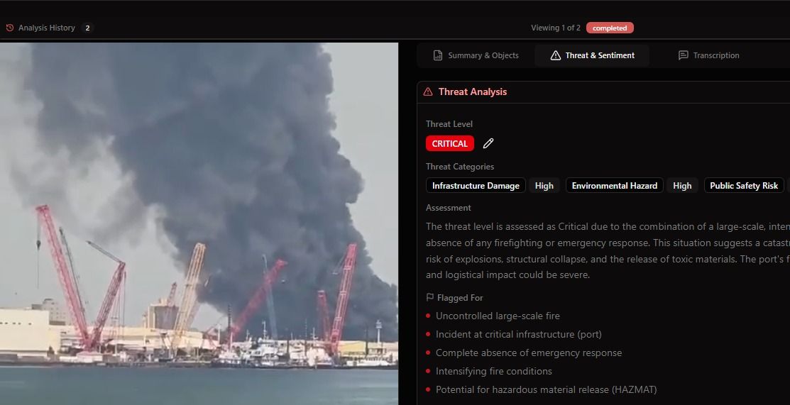Click the Potential for hazardous material release flag
Image resolution: width=790 pixels, height=405 pixels.
pyautogui.click(x=546, y=389)
